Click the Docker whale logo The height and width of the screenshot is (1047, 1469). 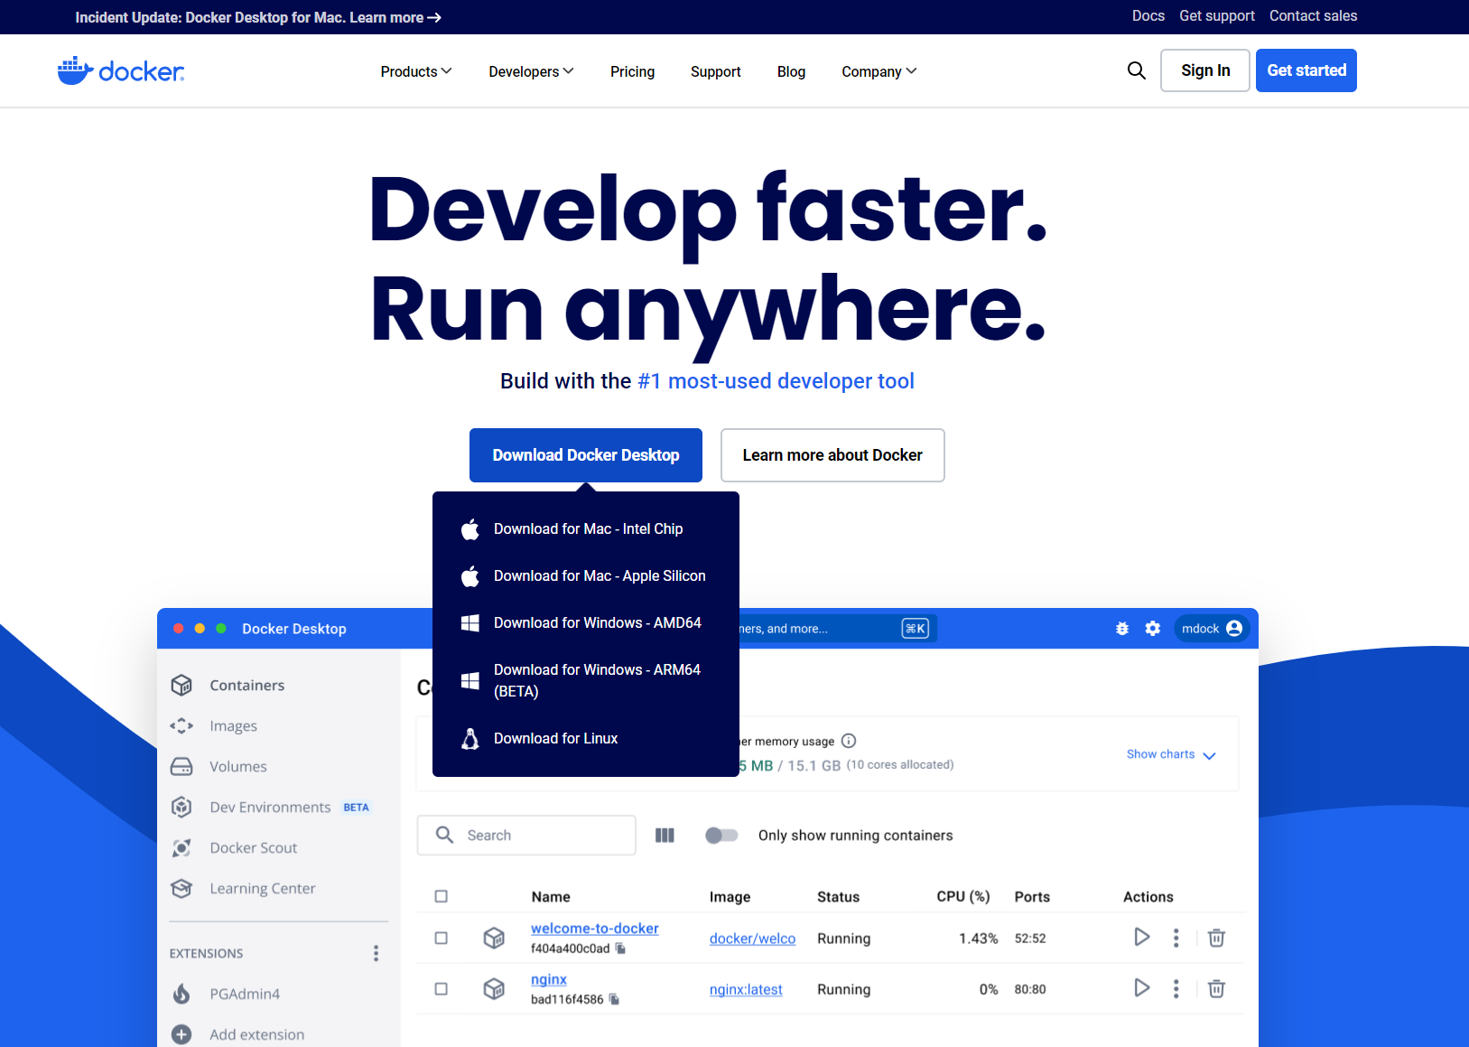pyautogui.click(x=121, y=70)
